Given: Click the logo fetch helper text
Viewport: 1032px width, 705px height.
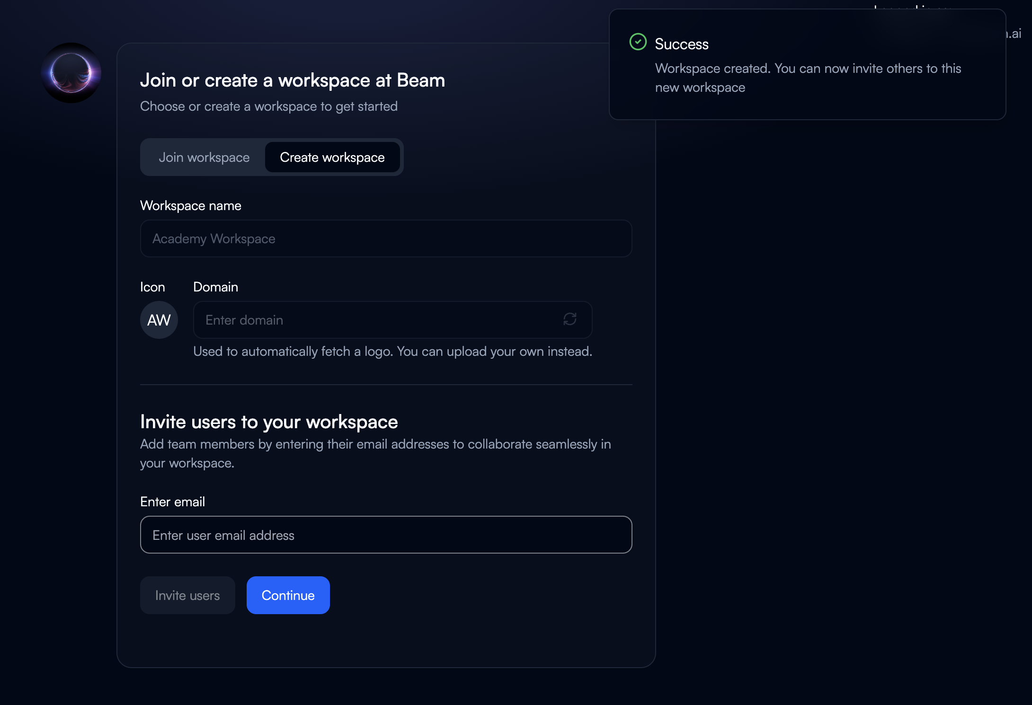Looking at the screenshot, I should (x=392, y=351).
